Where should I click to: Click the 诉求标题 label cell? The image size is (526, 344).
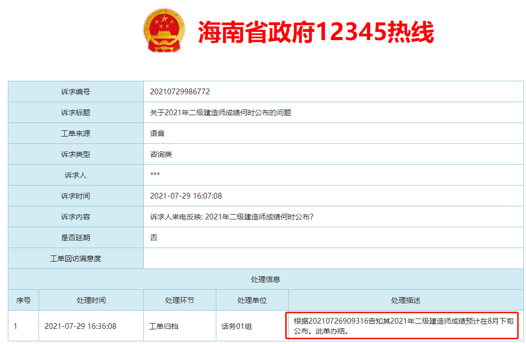[x=76, y=113]
